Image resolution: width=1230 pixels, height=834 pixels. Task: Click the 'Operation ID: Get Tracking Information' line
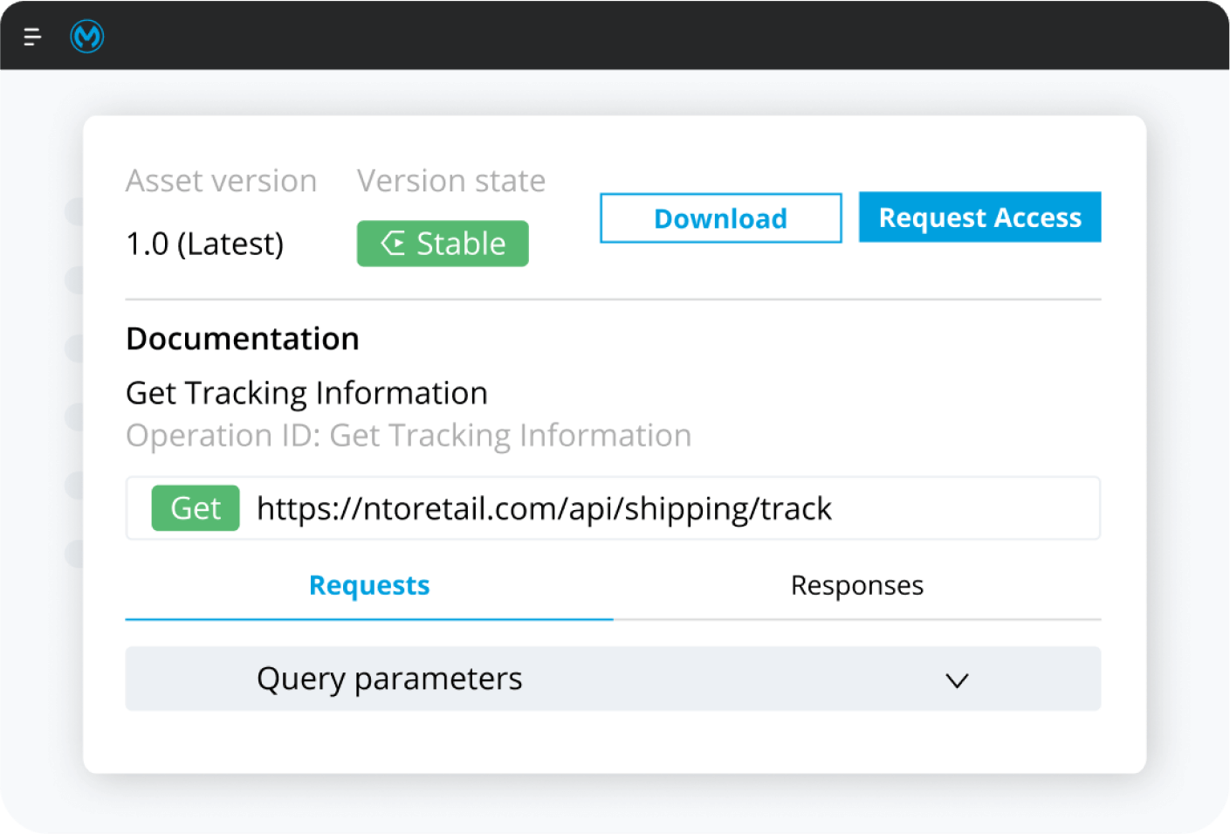pos(409,436)
